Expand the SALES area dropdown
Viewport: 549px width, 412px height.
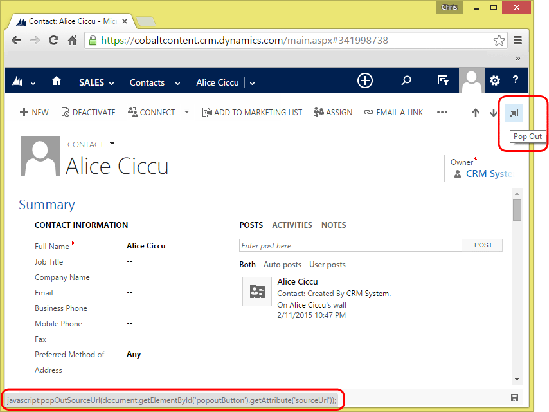click(112, 84)
